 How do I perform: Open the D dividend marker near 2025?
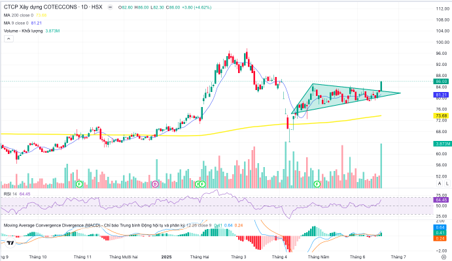pos(155,184)
